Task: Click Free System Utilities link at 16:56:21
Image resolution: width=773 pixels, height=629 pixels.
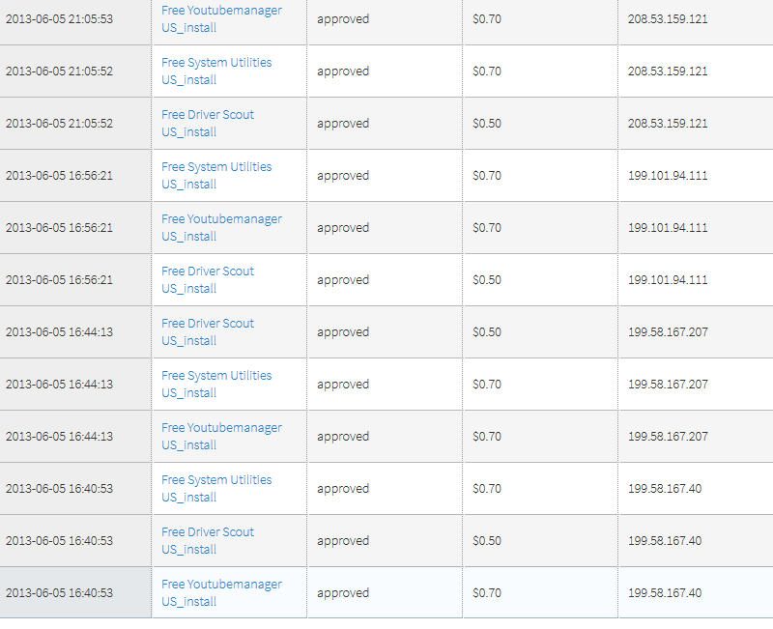Action: 216,167
